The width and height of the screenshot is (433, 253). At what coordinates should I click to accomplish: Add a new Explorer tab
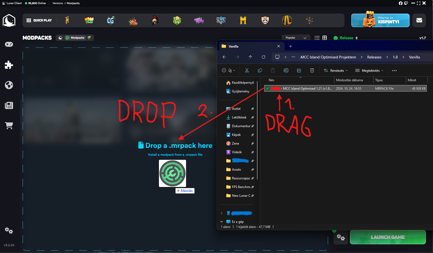tap(290, 46)
